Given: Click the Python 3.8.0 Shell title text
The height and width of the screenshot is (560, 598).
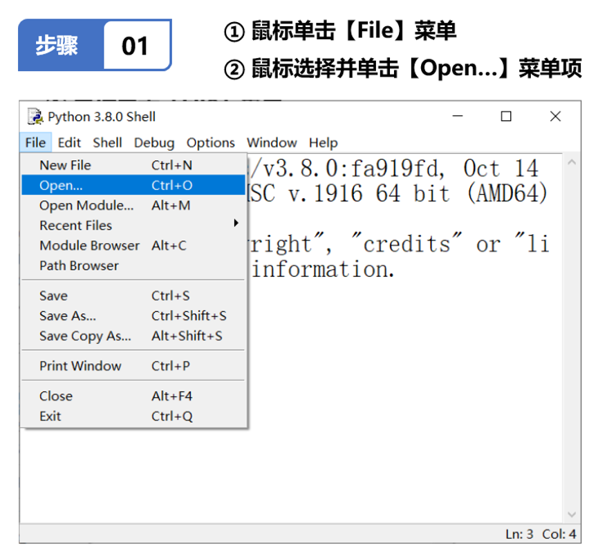Looking at the screenshot, I should click(102, 117).
